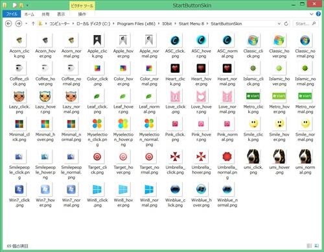The height and width of the screenshot is (252, 324).
Task: Open the ファイル menu tab
Action: tap(12, 14)
